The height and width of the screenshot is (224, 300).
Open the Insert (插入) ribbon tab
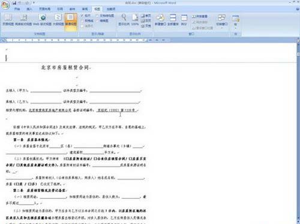pos(29,9)
